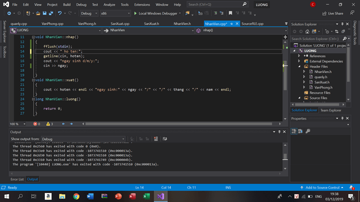Click the New Project toolbar icon
Screen dimensions: 360x202
[x=28, y=14]
